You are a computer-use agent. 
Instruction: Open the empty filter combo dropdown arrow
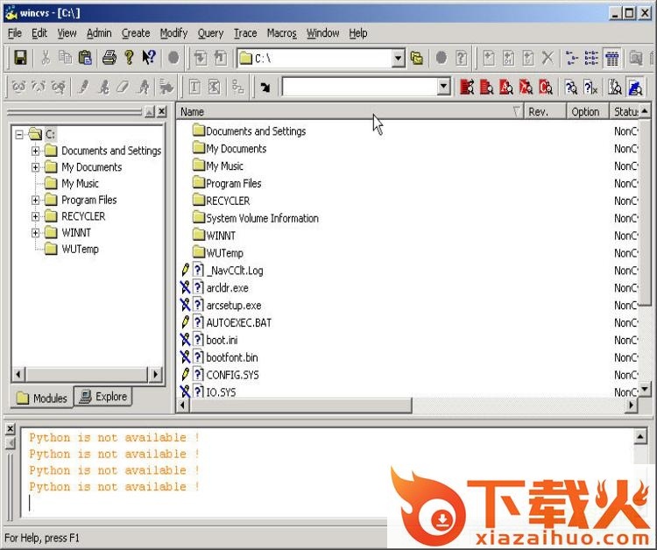pos(443,87)
